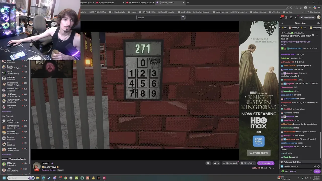
Task: Open the Pikabooirl channel in sidebar
Action: 15,132
